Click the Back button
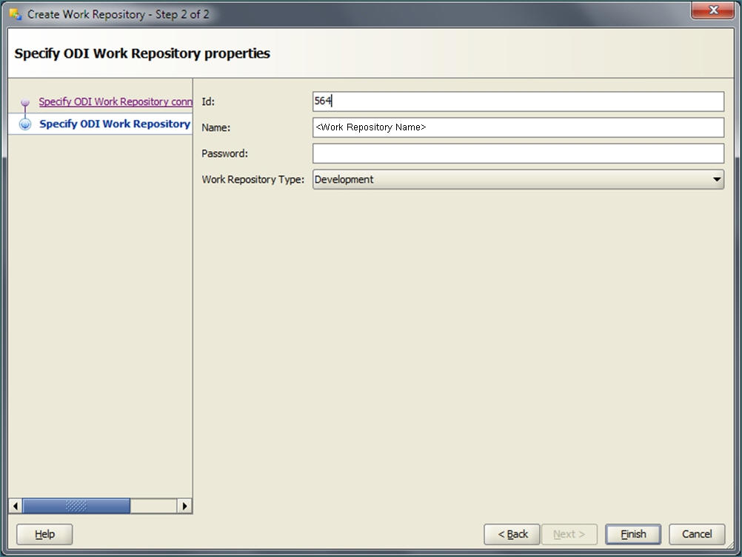 [512, 534]
